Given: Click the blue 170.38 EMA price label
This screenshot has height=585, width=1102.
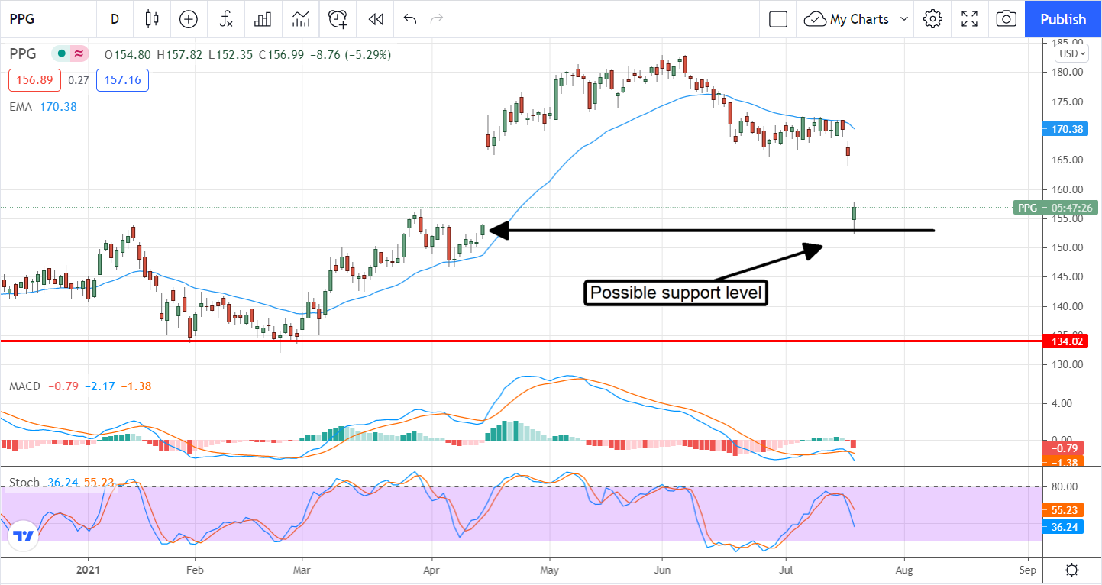Looking at the screenshot, I should pos(1064,129).
